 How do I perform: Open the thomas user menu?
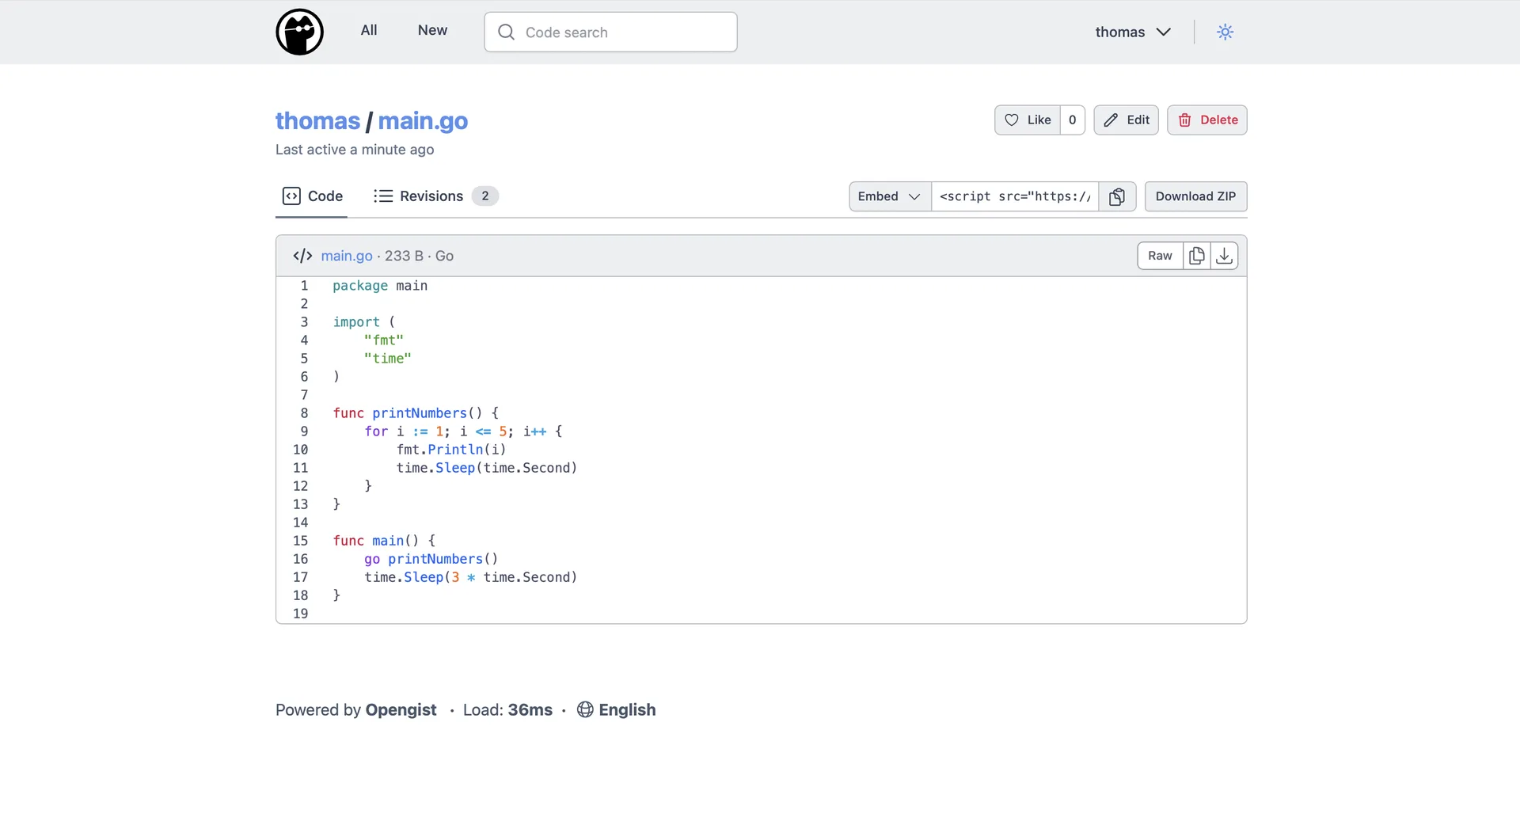pyautogui.click(x=1133, y=32)
